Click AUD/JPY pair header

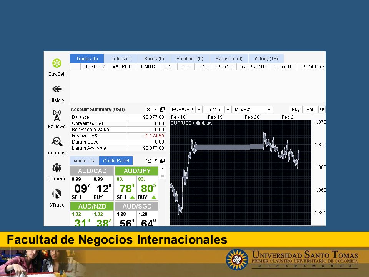coord(137,171)
